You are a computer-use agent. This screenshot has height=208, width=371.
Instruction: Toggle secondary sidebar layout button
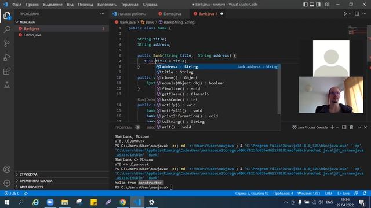pos(318,4)
